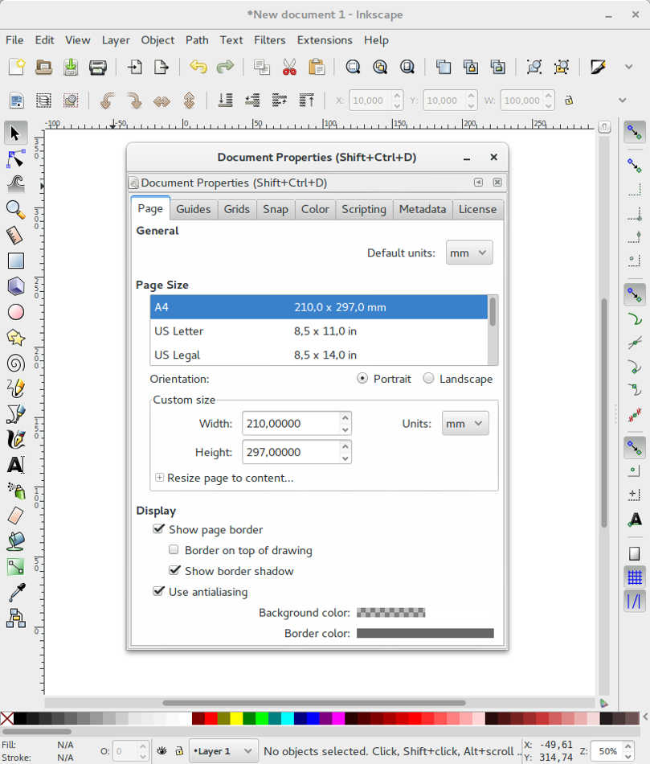
Task: Uncheck Show border shadow
Action: point(174,570)
